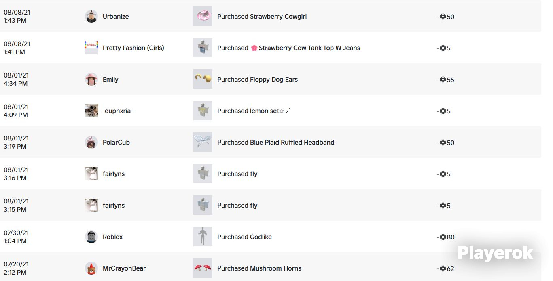Open Urbanize avatar icon
This screenshot has height=281, width=553.
91,16
